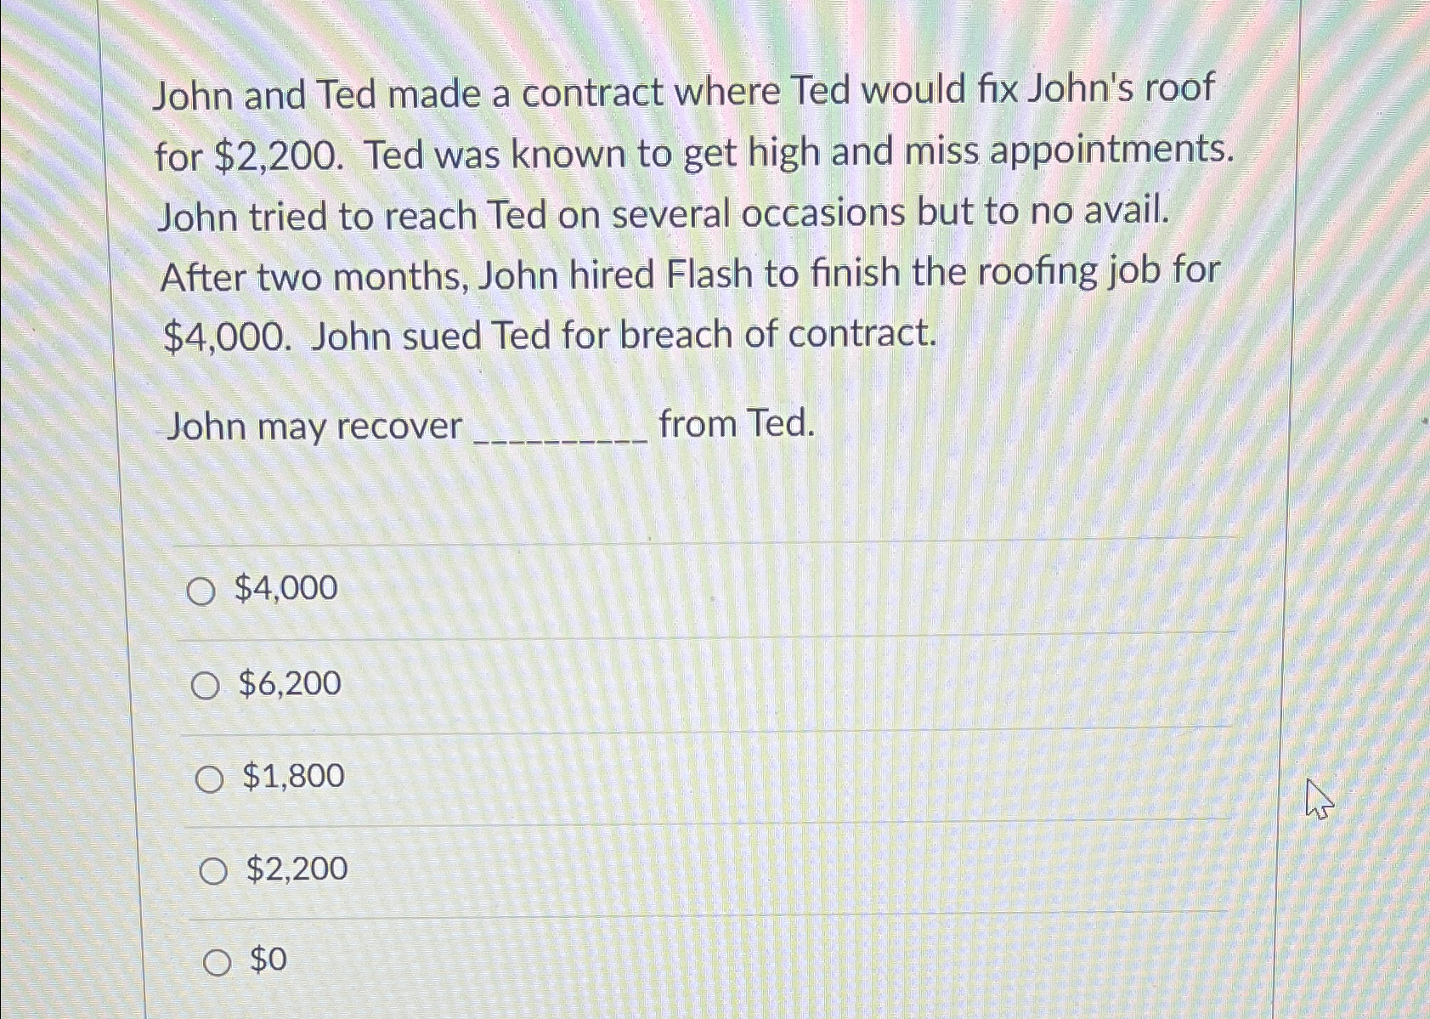
Task: Click the question paragraph about Ted's contract
Action: tap(688, 212)
